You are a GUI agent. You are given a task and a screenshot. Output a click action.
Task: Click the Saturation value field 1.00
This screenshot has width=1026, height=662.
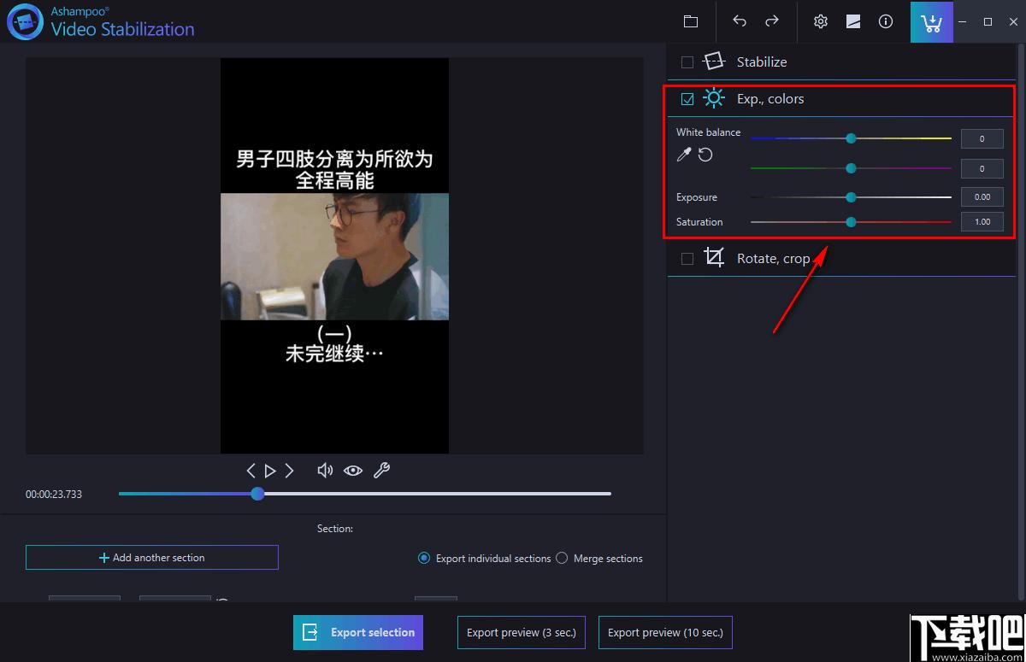982,222
